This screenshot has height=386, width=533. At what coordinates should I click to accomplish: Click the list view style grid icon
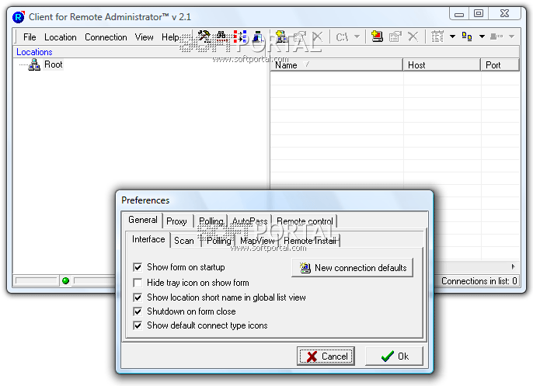[437, 37]
